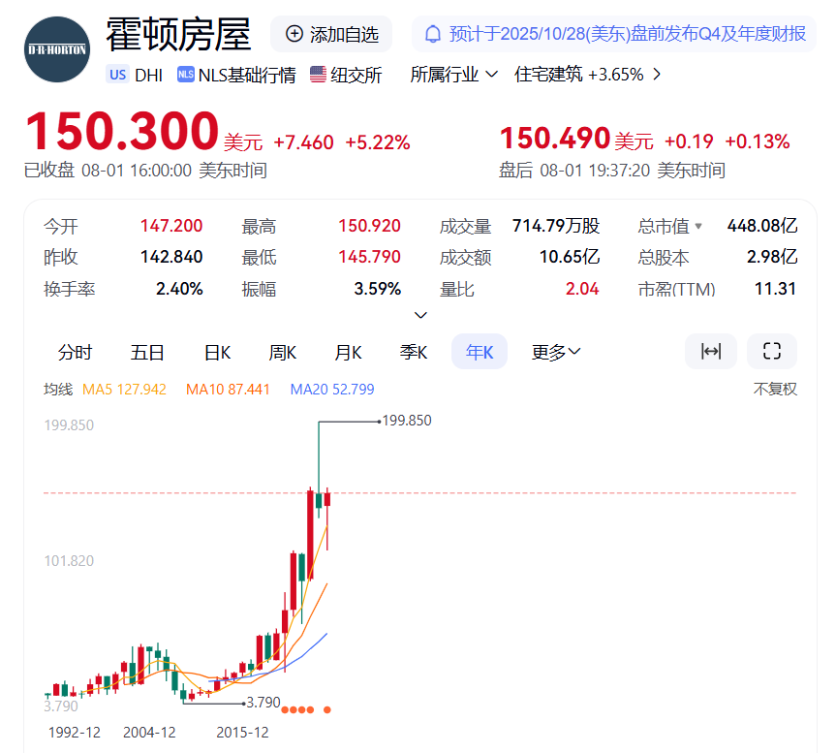Open the 总市值 dropdown triangle
The image size is (836, 753).
698,226
